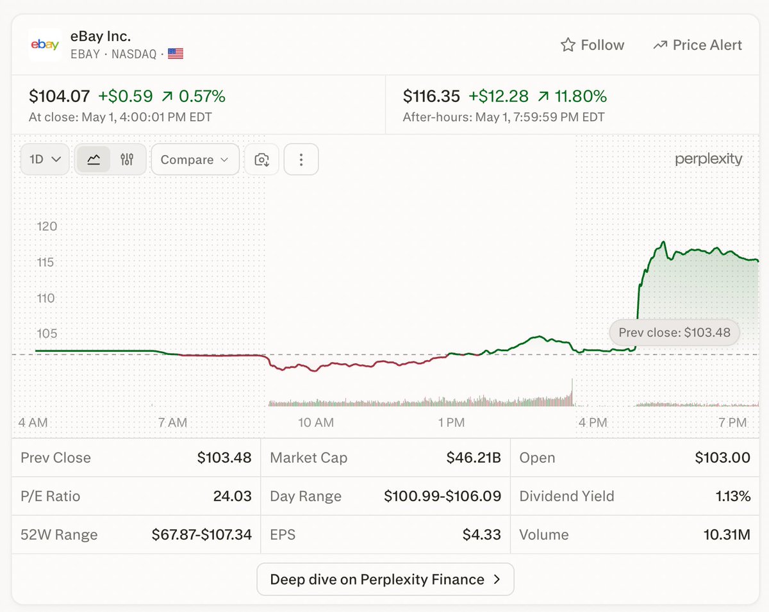Click the Prev Close value in stats table
The image size is (769, 612).
coord(224,458)
